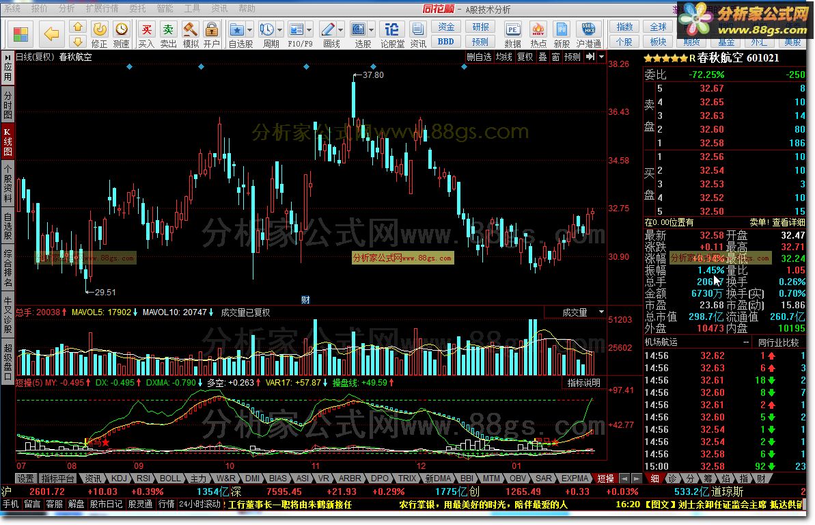This screenshot has width=815, height=525.
Task: Open the 热点 hot spot flame icon
Action: (x=538, y=29)
